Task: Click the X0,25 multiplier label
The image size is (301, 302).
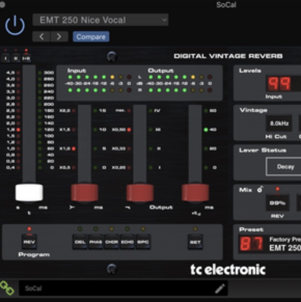Action: [x=119, y=168]
